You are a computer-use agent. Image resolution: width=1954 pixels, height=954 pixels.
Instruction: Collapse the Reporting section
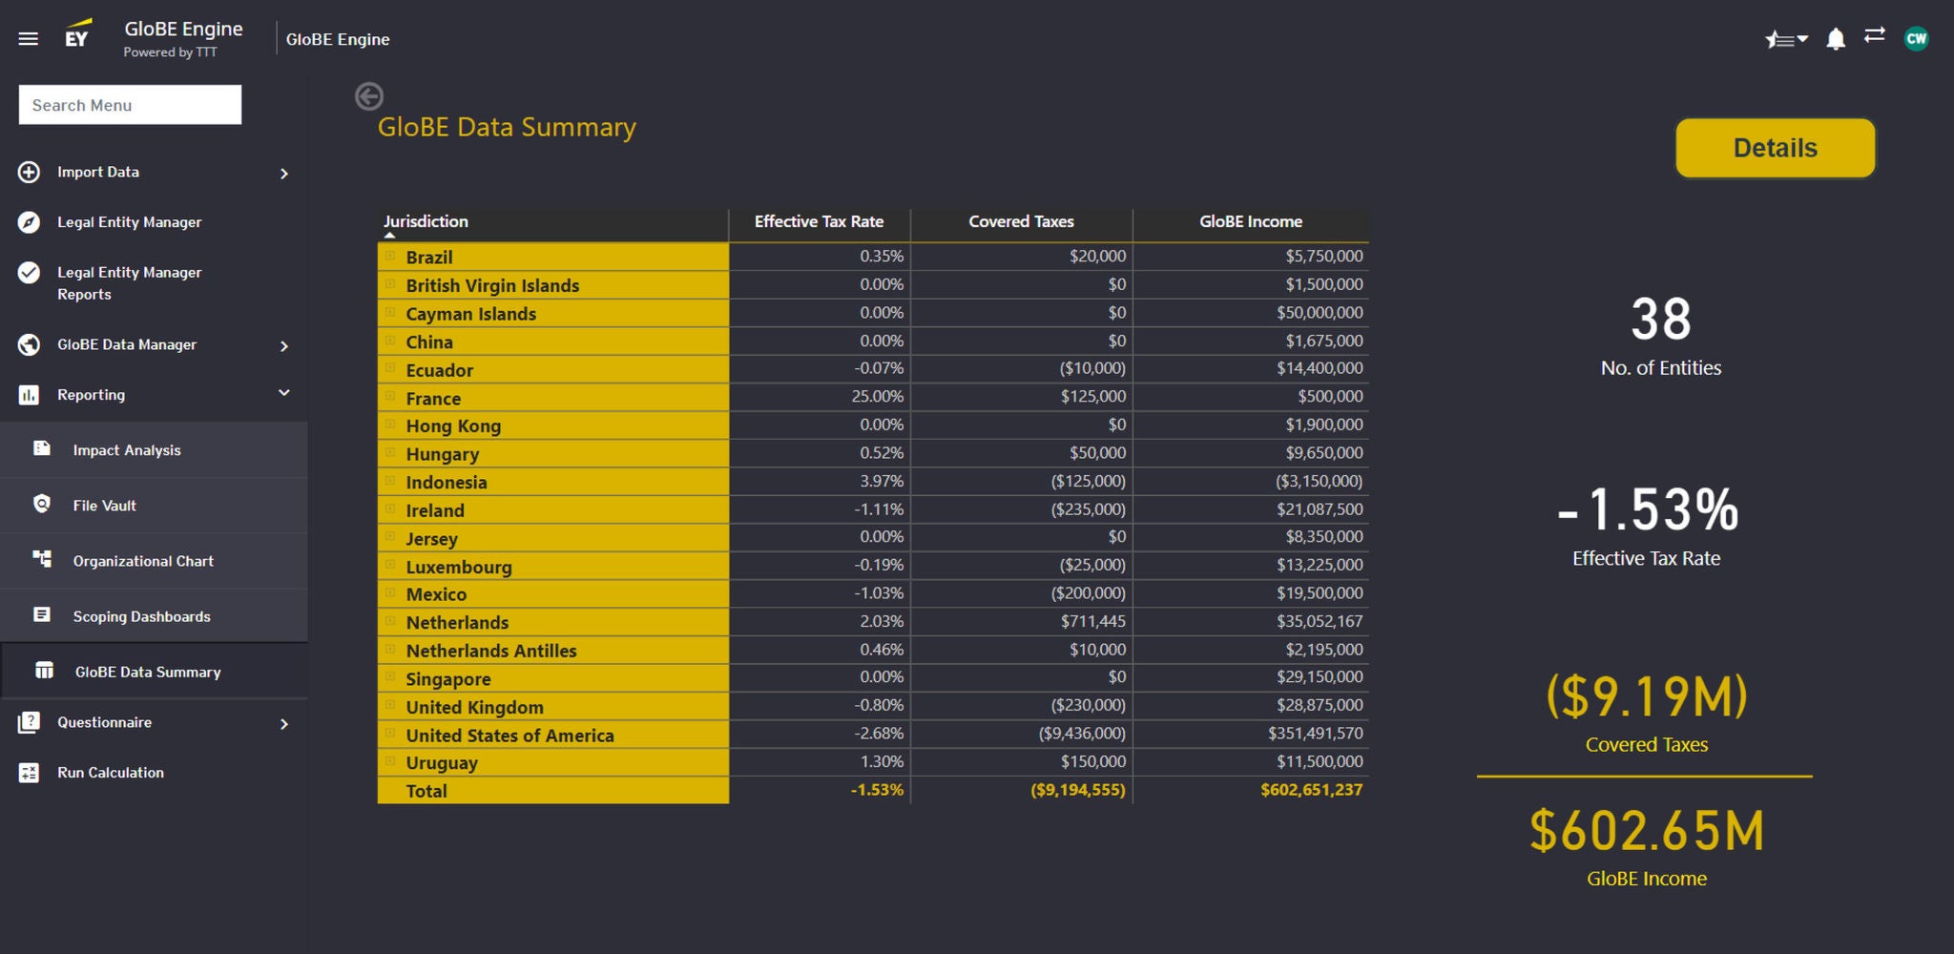point(283,394)
